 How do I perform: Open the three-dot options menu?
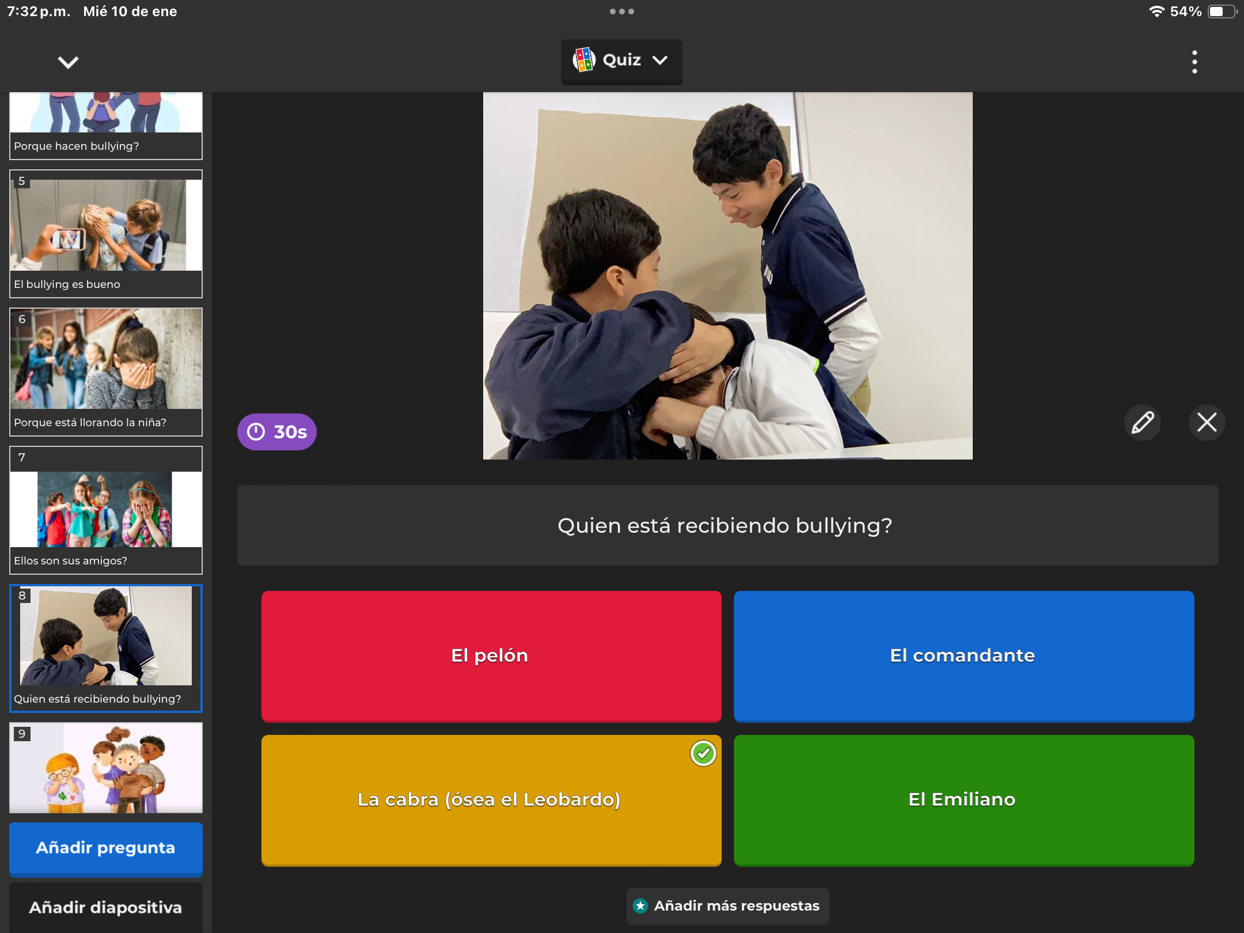(x=1194, y=62)
